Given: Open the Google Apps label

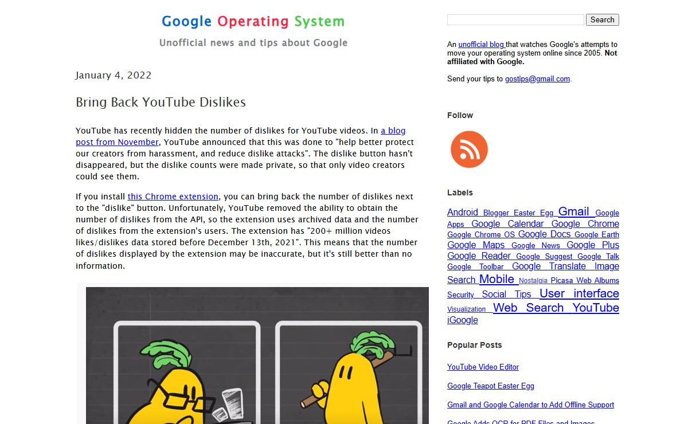Looking at the screenshot, I should [533, 218].
